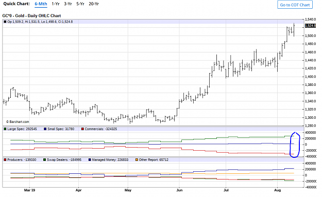Viewport: 322px width, 197px height.
Task: Click the 'Small Spec: 31780' label
Action: coord(61,129)
